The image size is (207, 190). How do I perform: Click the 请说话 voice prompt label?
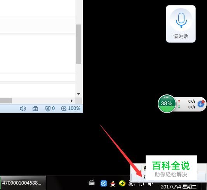[181, 36]
